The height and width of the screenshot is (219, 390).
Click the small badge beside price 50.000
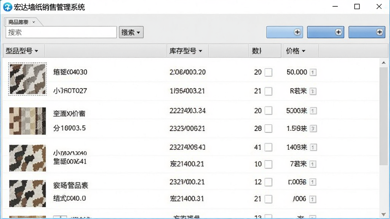click(x=313, y=72)
